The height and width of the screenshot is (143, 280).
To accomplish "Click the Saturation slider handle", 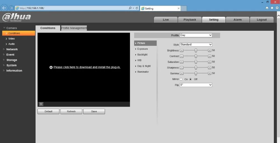I will 196,62.
